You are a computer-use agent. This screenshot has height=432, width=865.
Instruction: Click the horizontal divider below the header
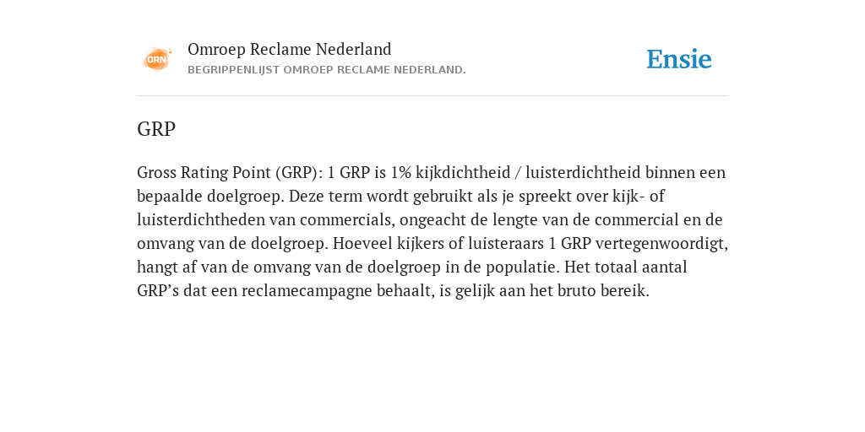point(432,96)
